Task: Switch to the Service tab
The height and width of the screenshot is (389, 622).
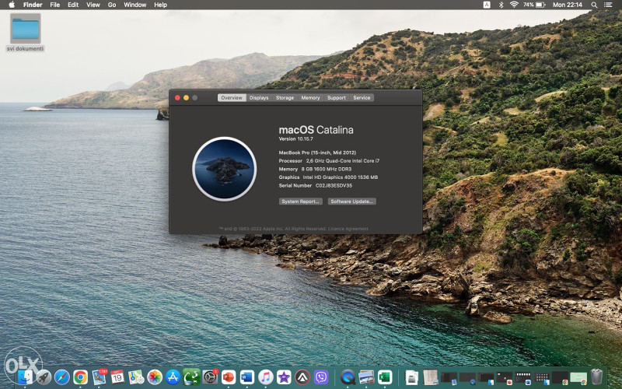Action: (362, 98)
